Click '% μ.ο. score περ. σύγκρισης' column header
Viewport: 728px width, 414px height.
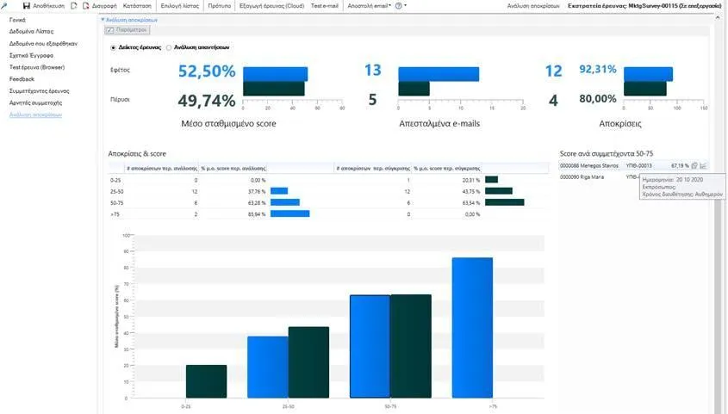(x=446, y=169)
